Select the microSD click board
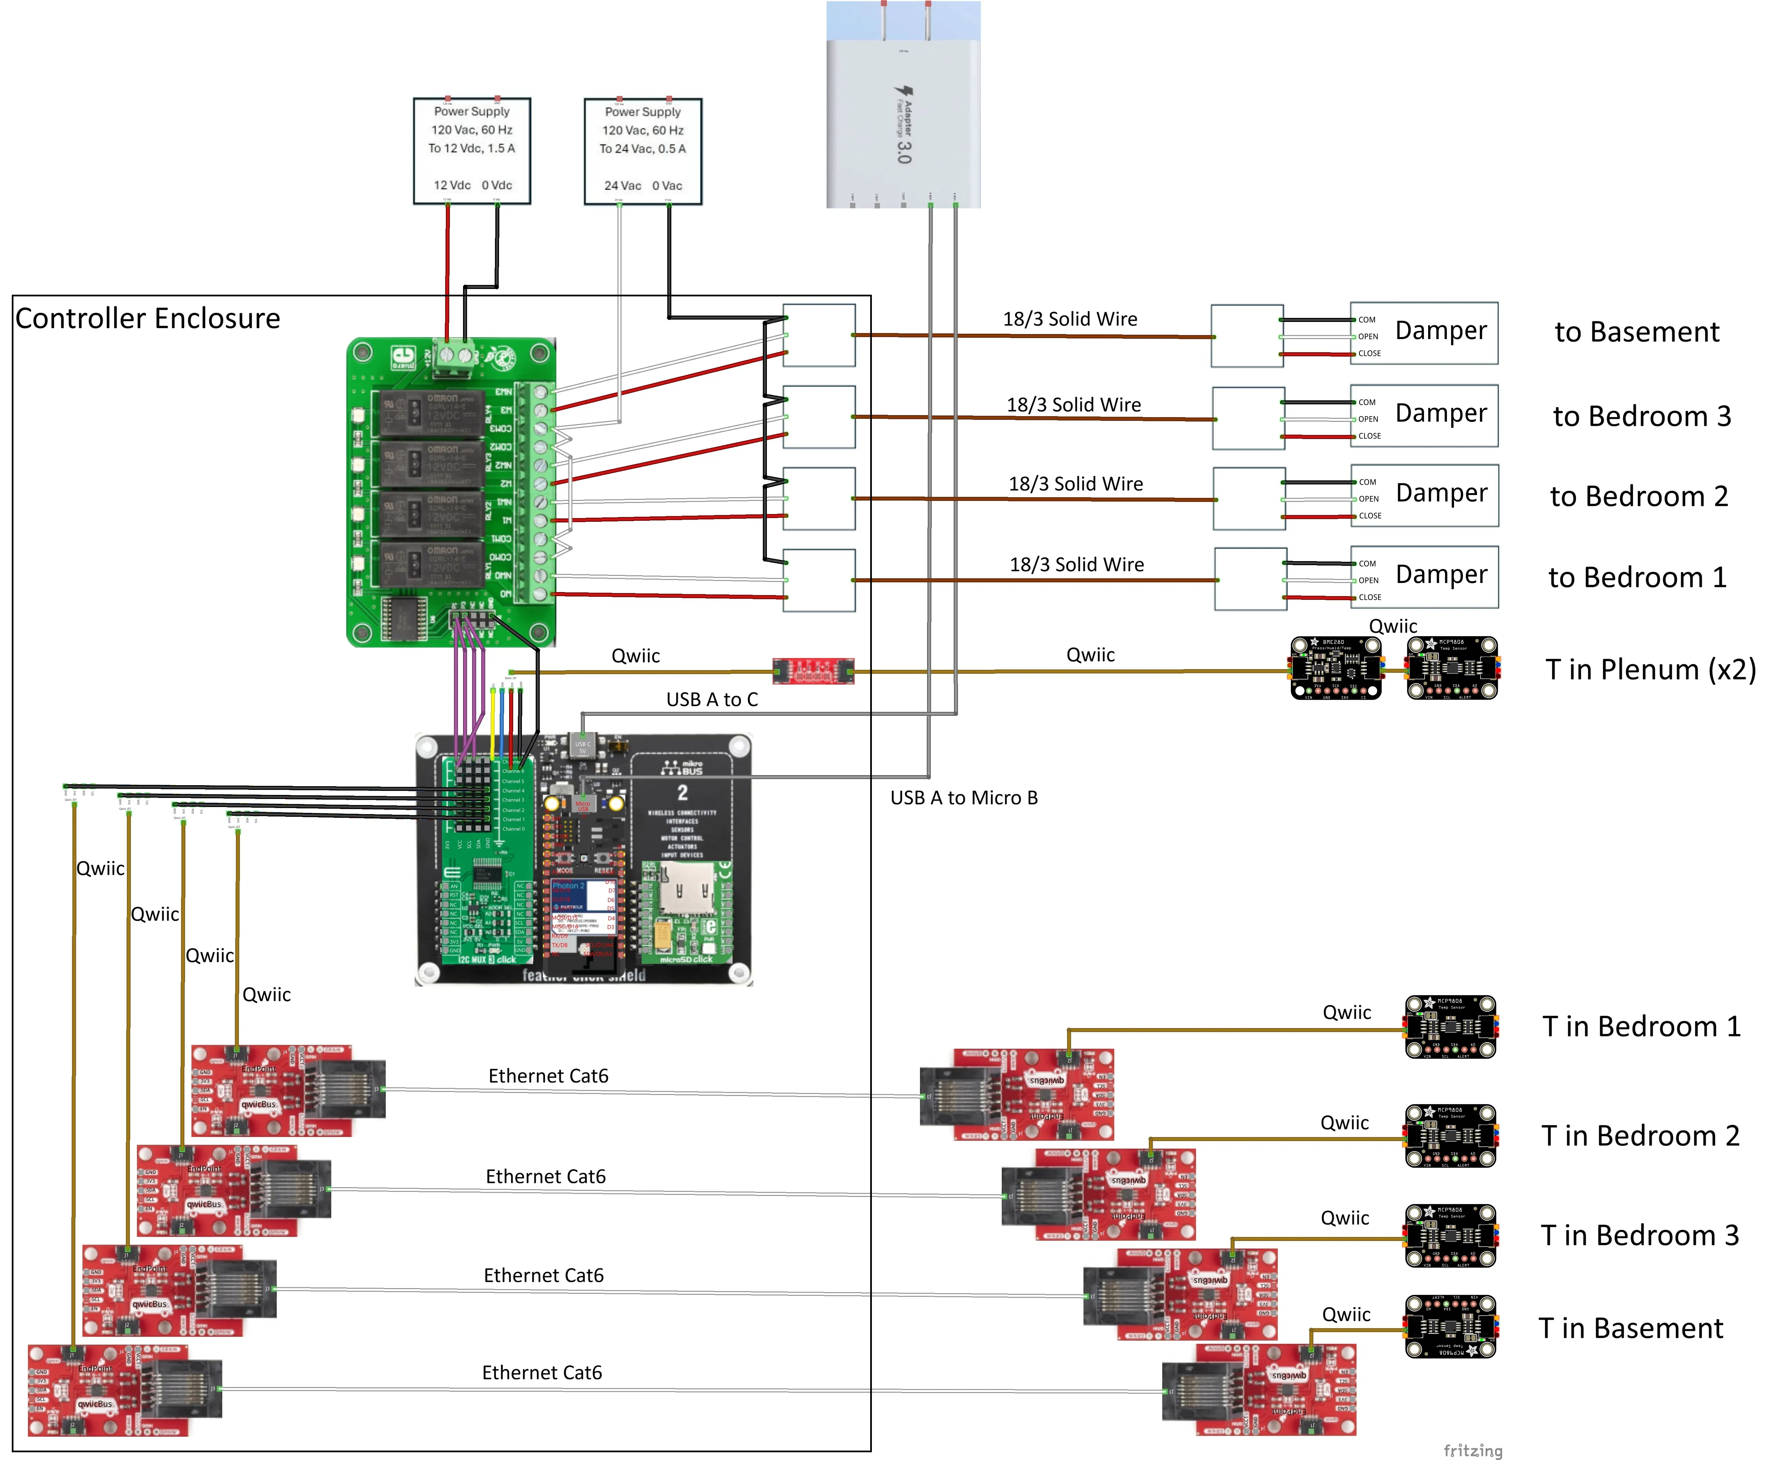The width and height of the screenshot is (1770, 1460). (x=686, y=912)
